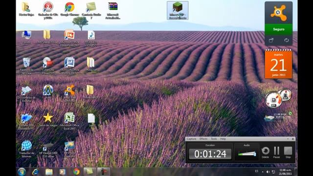Image resolution: width=313 pixels, height=176 pixels.
Task: Open the user folder with person icon
Action: (26, 9)
